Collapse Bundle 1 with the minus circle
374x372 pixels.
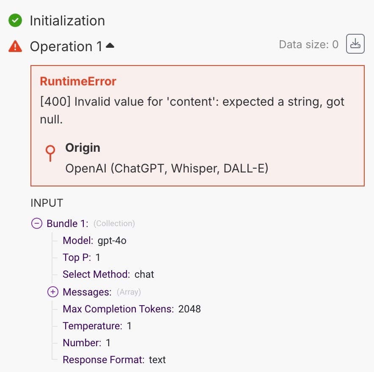pos(37,223)
